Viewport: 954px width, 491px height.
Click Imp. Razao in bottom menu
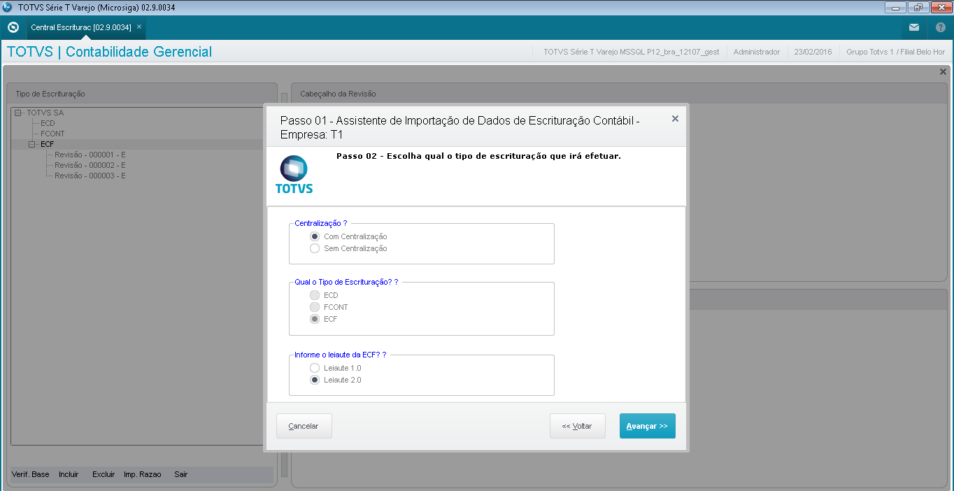pos(143,474)
